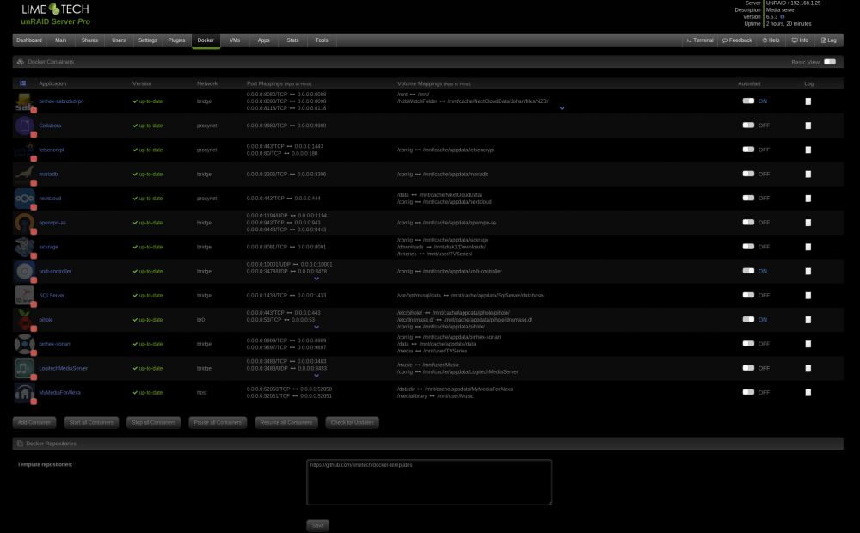This screenshot has height=533, width=860.
Task: Open log icon for nextcloud row
Action: click(808, 199)
